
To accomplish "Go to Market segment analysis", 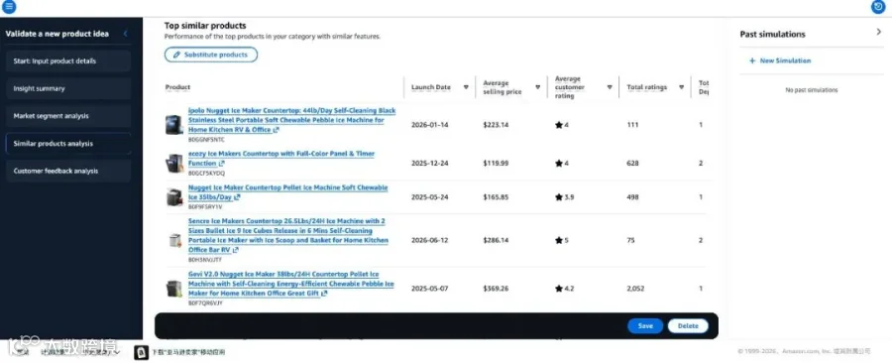I will pyautogui.click(x=68, y=116).
